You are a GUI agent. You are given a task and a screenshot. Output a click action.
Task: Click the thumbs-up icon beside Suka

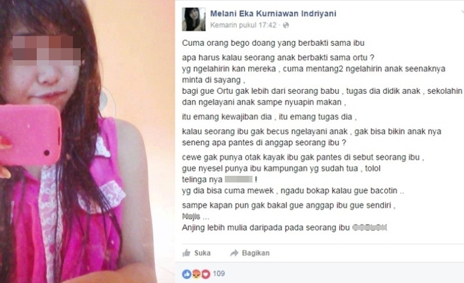tap(186, 253)
